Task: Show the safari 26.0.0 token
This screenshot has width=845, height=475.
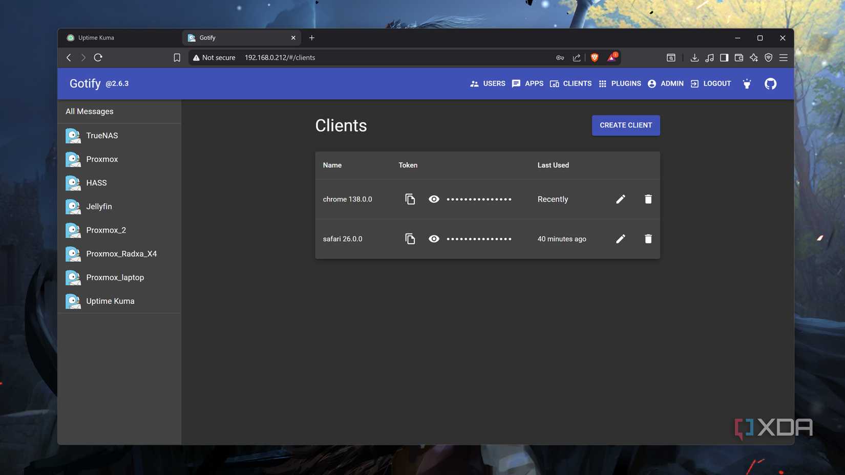Action: (434, 239)
